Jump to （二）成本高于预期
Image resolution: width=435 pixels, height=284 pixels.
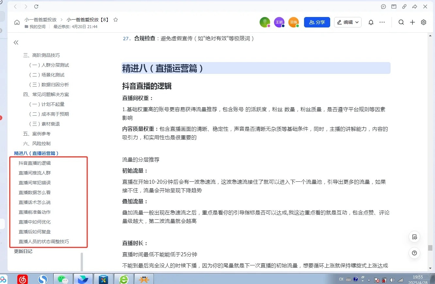coord(49,114)
